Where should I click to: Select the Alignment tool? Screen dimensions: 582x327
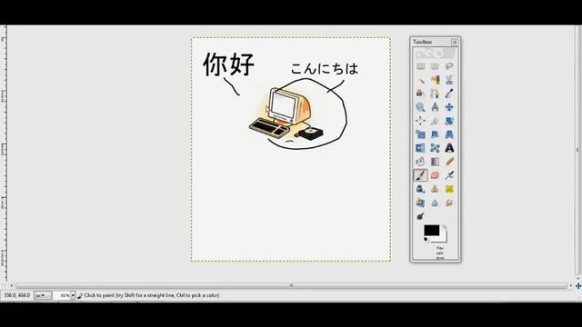pyautogui.click(x=420, y=121)
